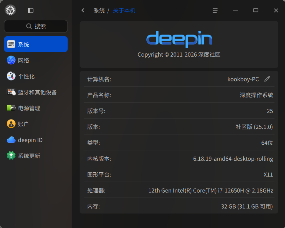Open 系统更新 in sidebar
This screenshot has height=228, width=285.
point(36,156)
